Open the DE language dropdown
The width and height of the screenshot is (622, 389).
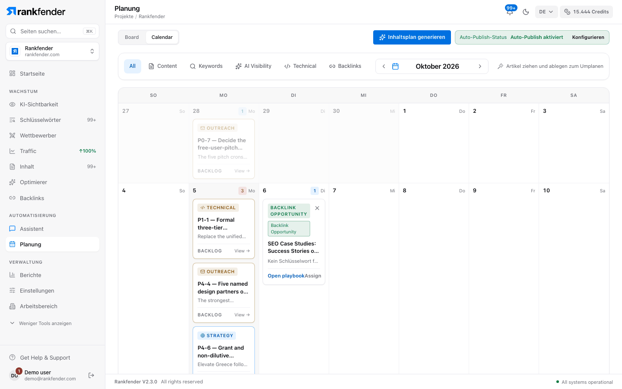546,12
